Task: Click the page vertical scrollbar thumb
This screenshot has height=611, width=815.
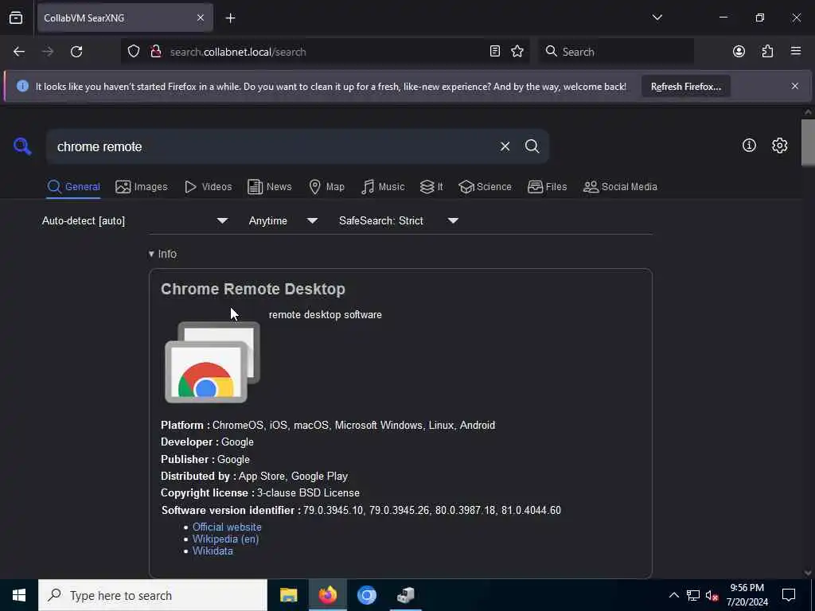Action: point(808,143)
